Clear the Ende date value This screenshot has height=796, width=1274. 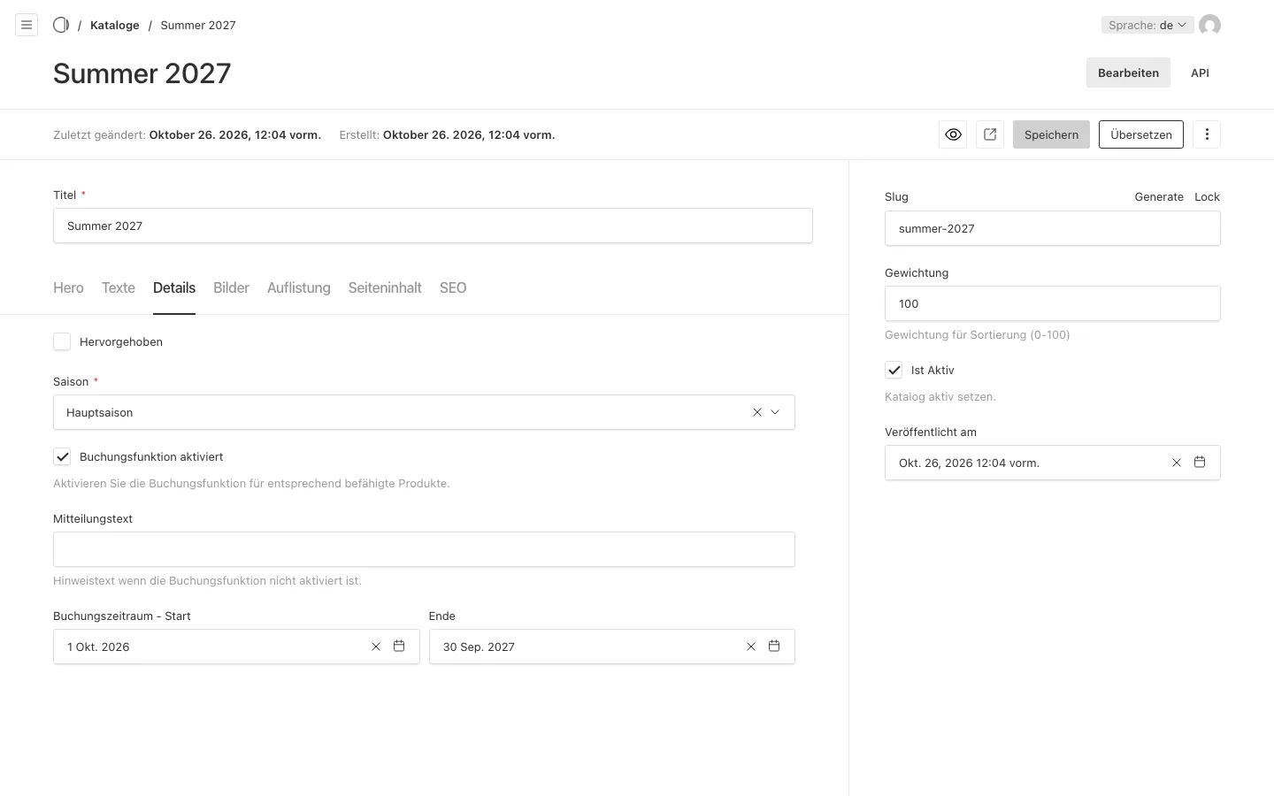pyautogui.click(x=751, y=647)
